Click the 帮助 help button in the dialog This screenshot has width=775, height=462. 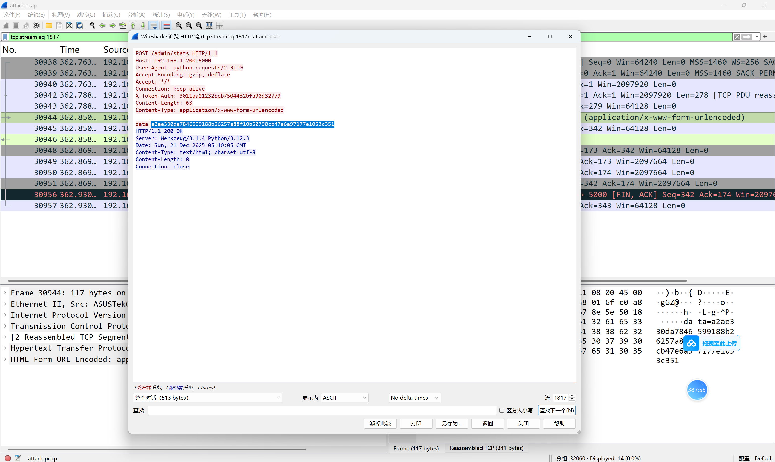(x=559, y=423)
